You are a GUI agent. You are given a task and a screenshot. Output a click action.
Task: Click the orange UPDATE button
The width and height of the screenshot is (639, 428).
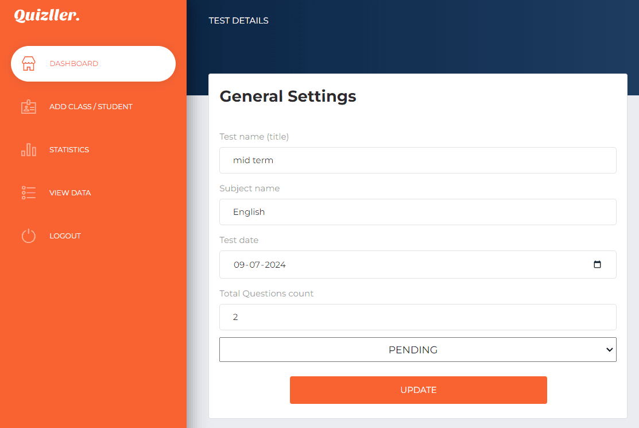tap(418, 390)
